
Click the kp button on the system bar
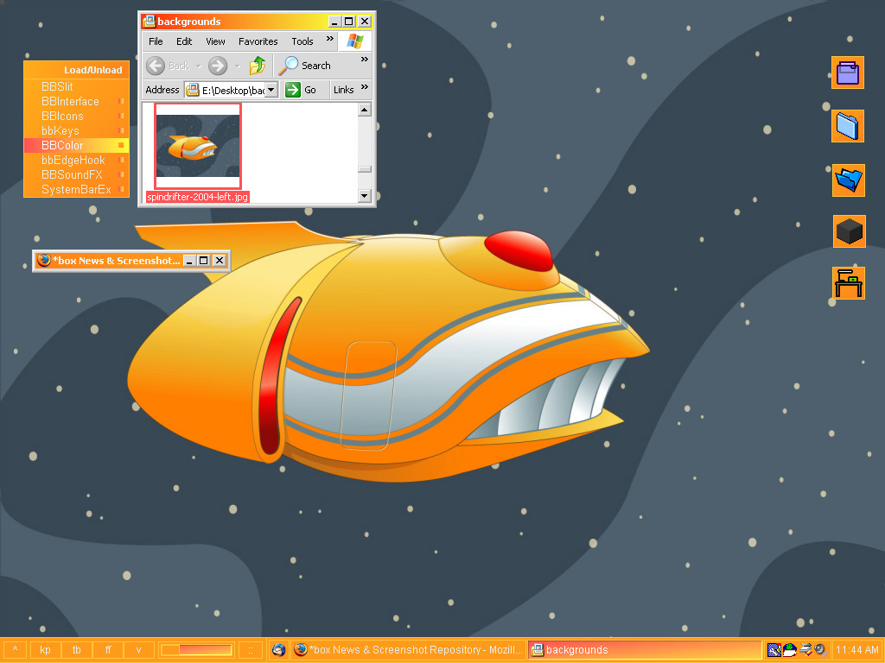click(x=45, y=650)
